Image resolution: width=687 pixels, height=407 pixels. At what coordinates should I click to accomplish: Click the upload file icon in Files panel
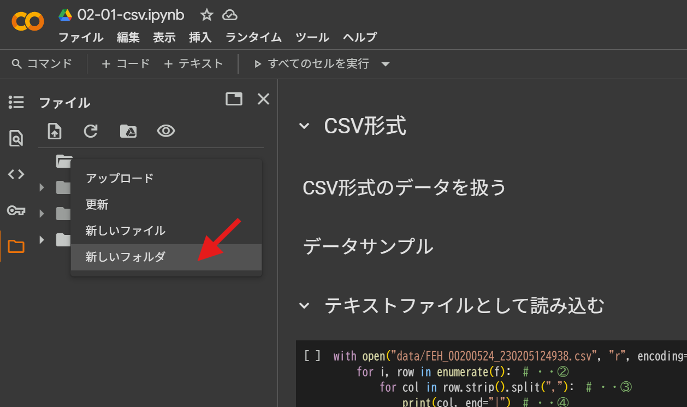tap(55, 131)
